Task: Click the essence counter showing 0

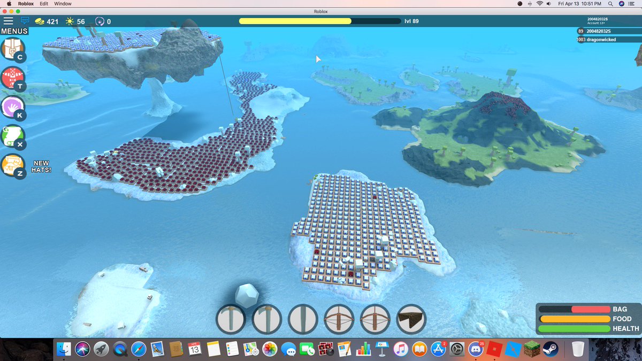Action: coord(103,21)
